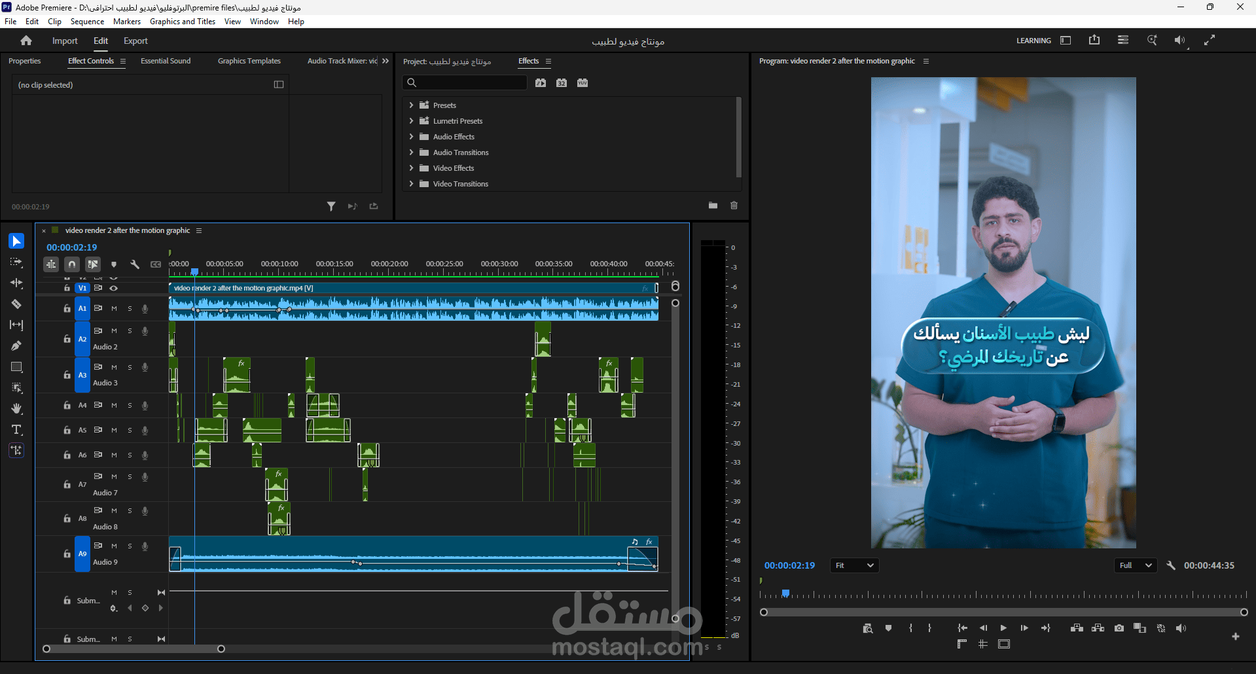Open the Sequence menu
This screenshot has width=1256, height=674.
87,22
